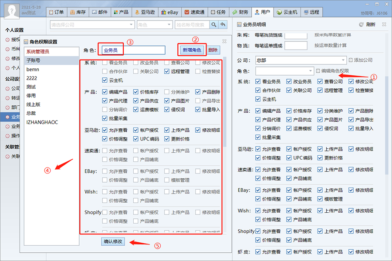The width and height of the screenshot is (392, 261).
Task: Open the 任务 tab
Action: [x=218, y=12]
